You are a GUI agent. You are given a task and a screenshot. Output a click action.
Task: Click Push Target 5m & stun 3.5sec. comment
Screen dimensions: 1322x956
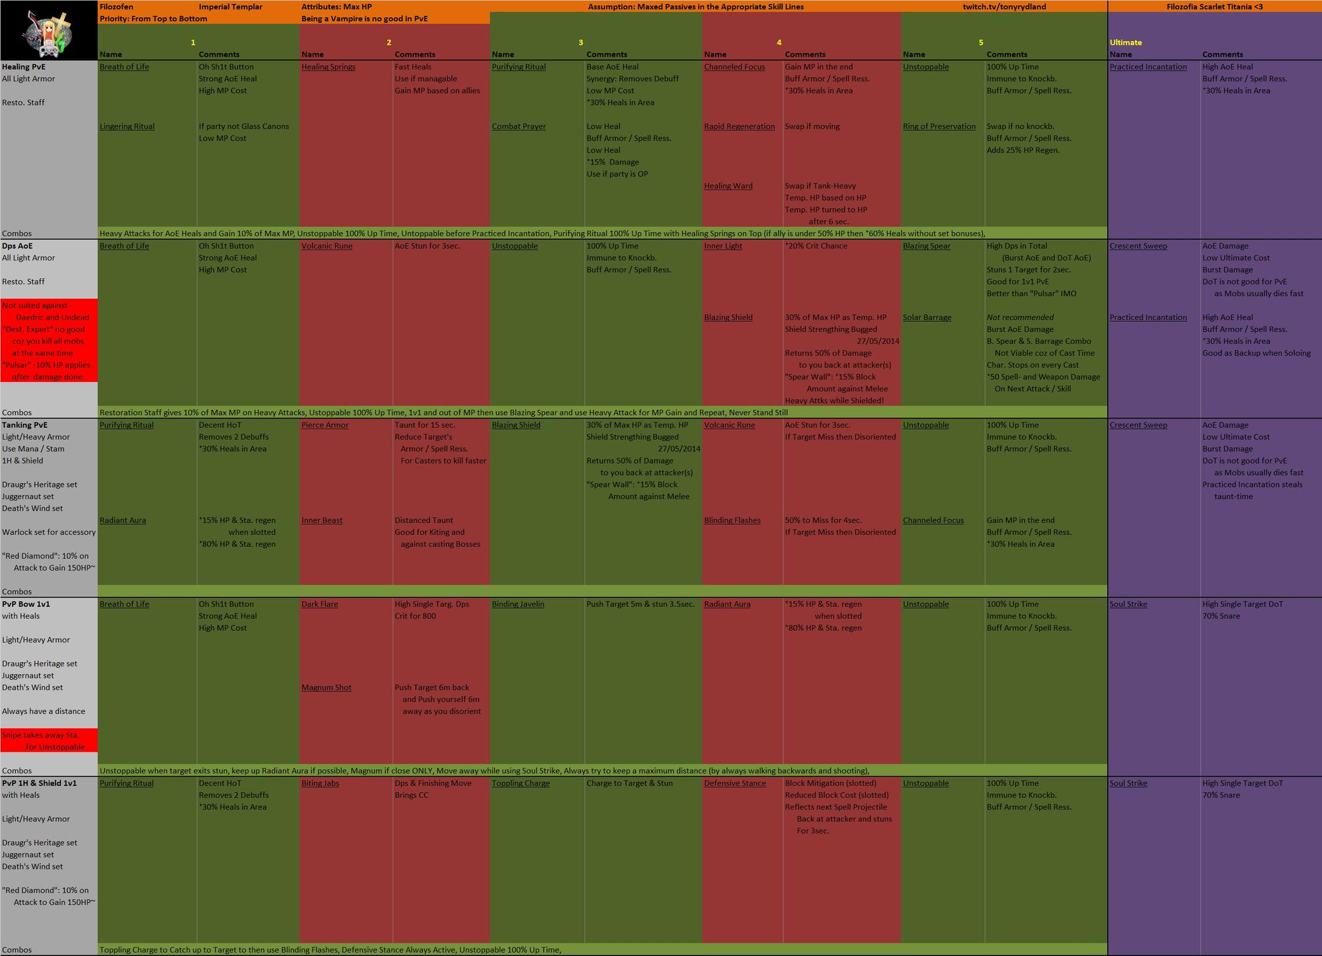coord(641,604)
